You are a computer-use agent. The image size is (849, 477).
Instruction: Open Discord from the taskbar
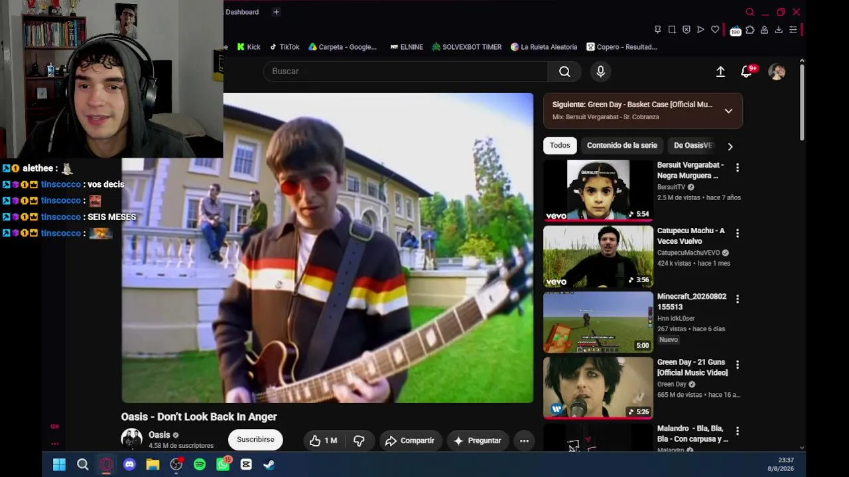tap(129, 464)
